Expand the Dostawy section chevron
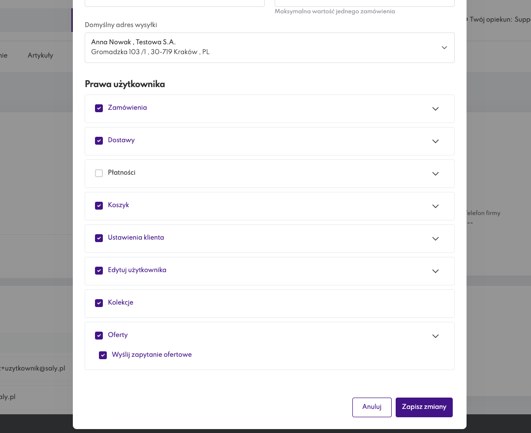This screenshot has height=433, width=531. [x=435, y=141]
